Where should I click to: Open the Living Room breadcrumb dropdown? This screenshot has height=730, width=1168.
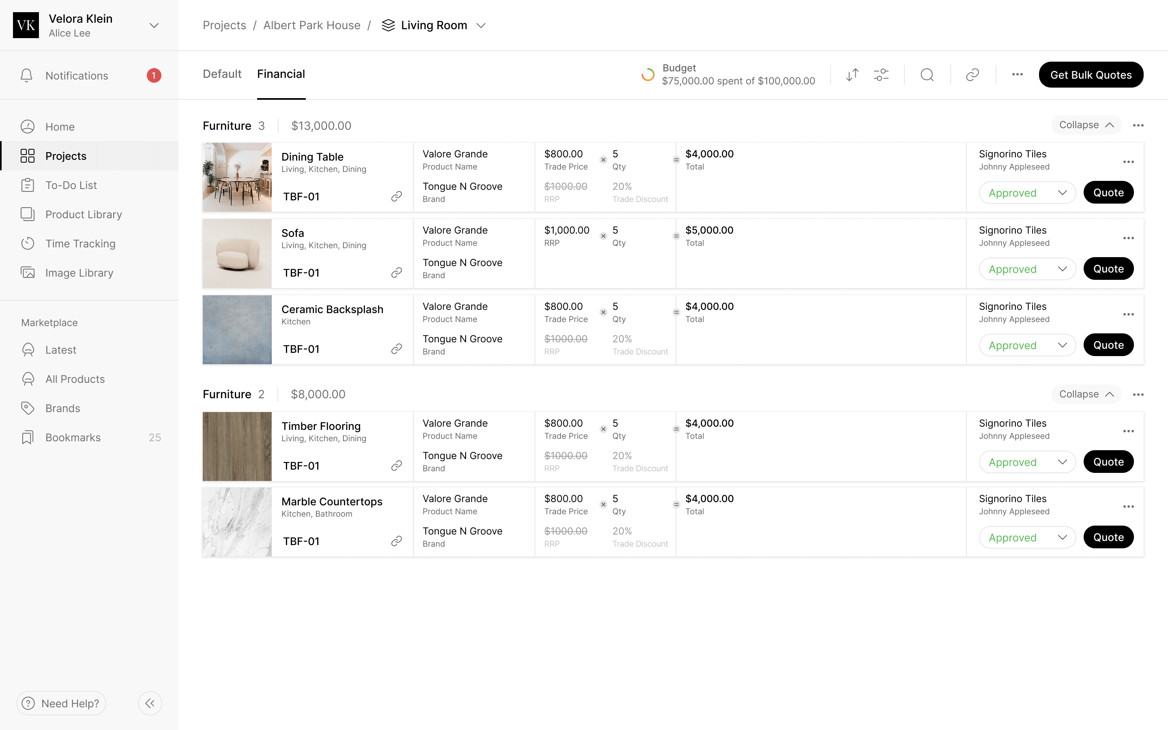click(x=481, y=26)
